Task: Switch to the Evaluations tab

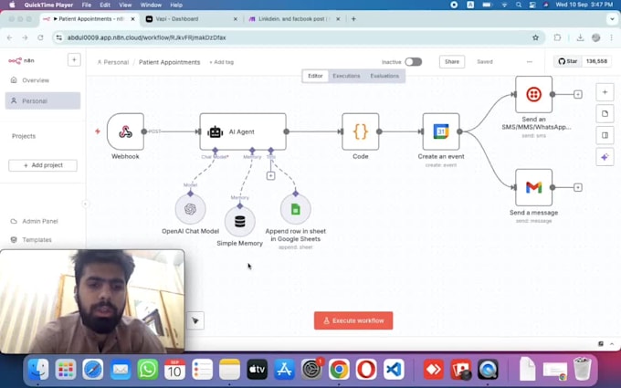Action: pyautogui.click(x=384, y=76)
